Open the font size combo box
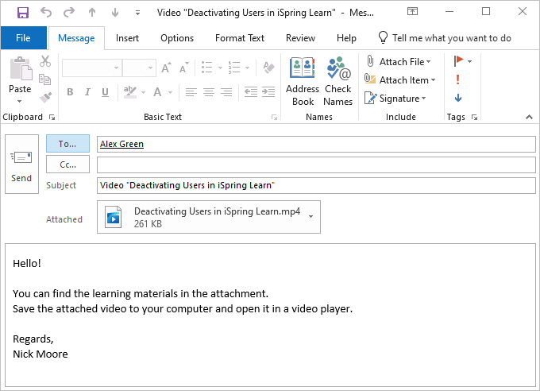The height and width of the screenshot is (391, 540). click(x=139, y=68)
